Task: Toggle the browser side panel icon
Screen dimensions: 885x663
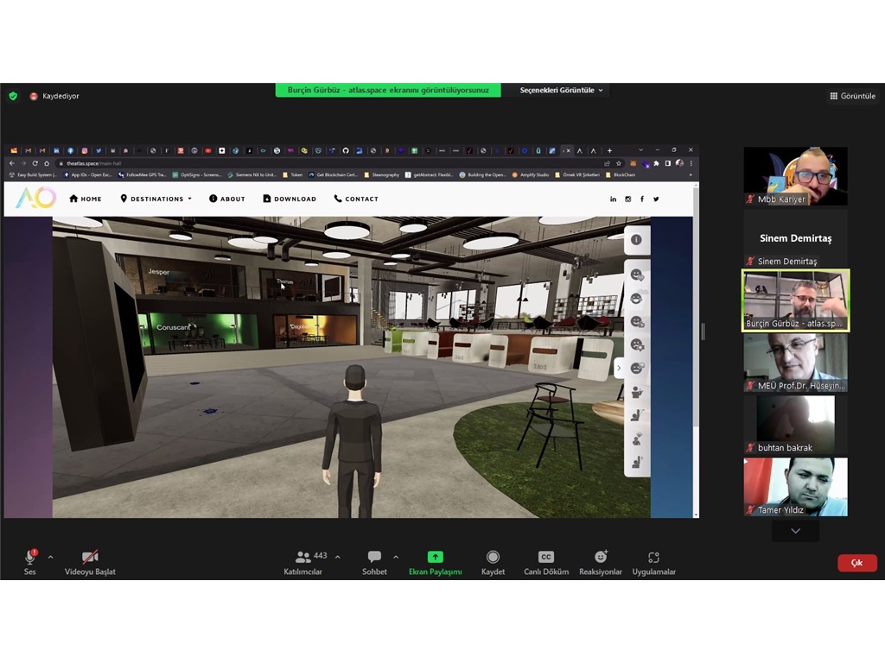Action: point(668,163)
